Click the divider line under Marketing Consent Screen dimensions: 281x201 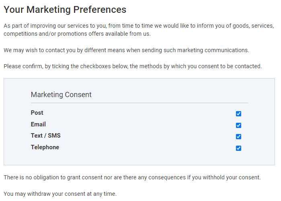(139, 103)
